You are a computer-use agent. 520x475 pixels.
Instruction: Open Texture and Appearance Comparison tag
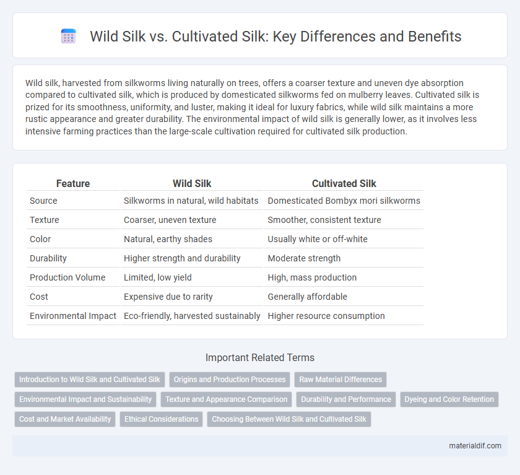click(x=226, y=399)
